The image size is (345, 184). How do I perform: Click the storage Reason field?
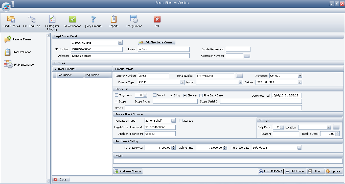click(x=286, y=134)
